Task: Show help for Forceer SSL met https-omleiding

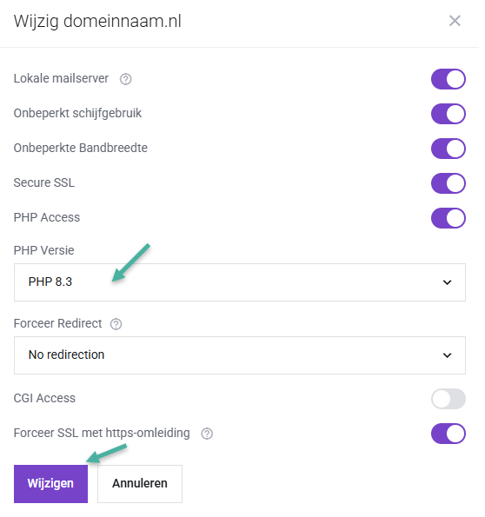Action: tap(207, 434)
